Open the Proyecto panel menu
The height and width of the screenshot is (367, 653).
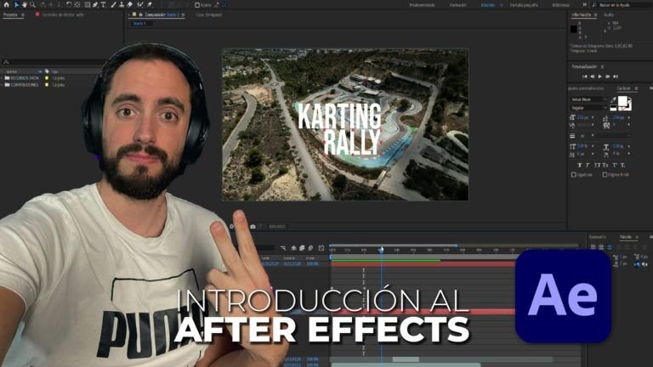click(22, 15)
